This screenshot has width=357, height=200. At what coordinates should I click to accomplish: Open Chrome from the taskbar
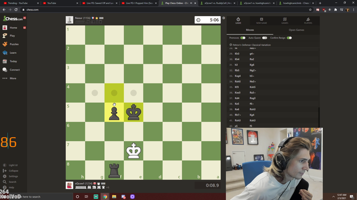click(105, 197)
